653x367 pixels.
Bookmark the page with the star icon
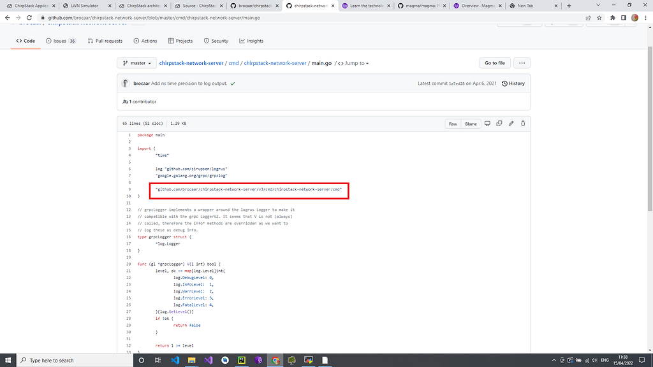coord(599,18)
